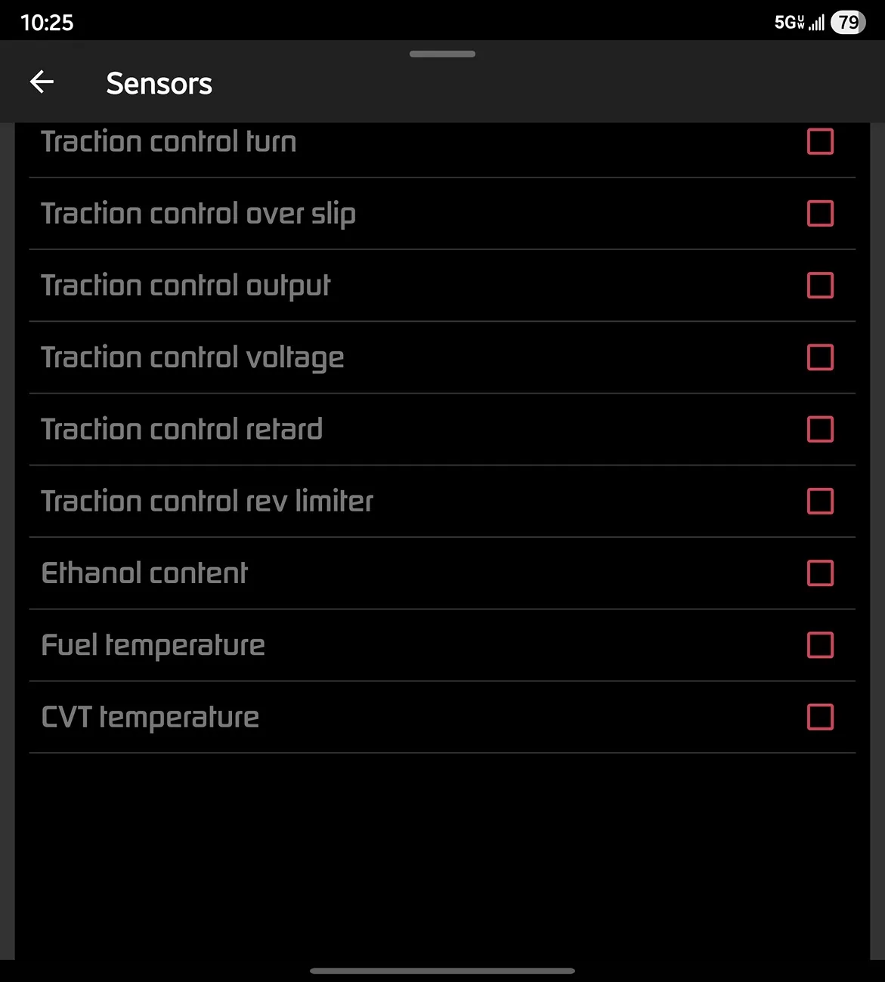
Task: Tap the cellular signal strength icon
Action: [816, 23]
